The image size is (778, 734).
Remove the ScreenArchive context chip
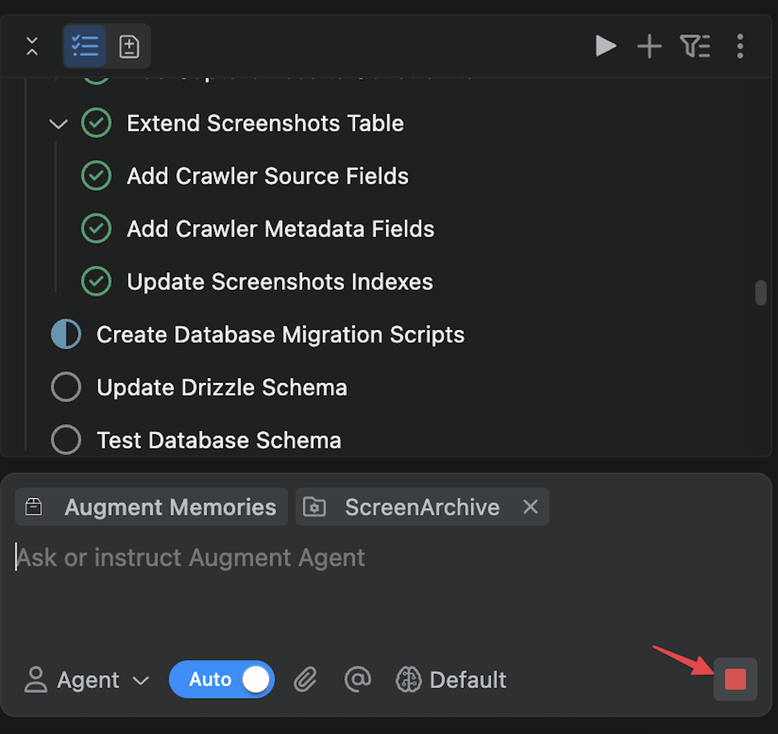[531, 507]
